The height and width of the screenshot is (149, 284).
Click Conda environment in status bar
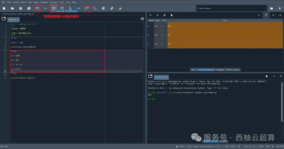(204, 146)
